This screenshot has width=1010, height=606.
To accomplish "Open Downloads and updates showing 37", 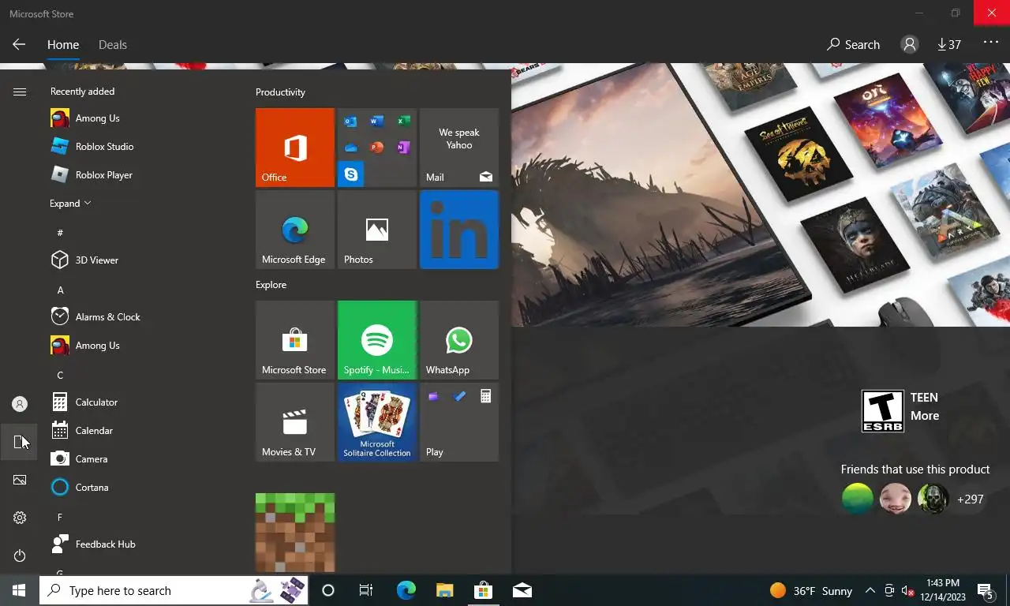I will tap(949, 45).
